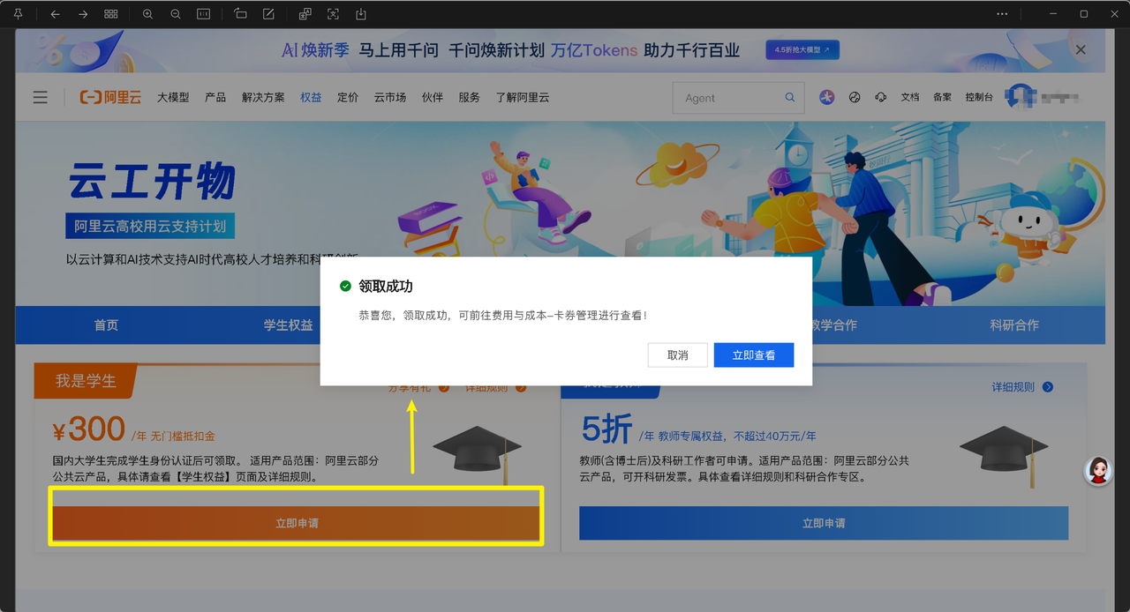Click the 云工开物 banner heading
Screen dimensions: 1130x612
tap(152, 182)
